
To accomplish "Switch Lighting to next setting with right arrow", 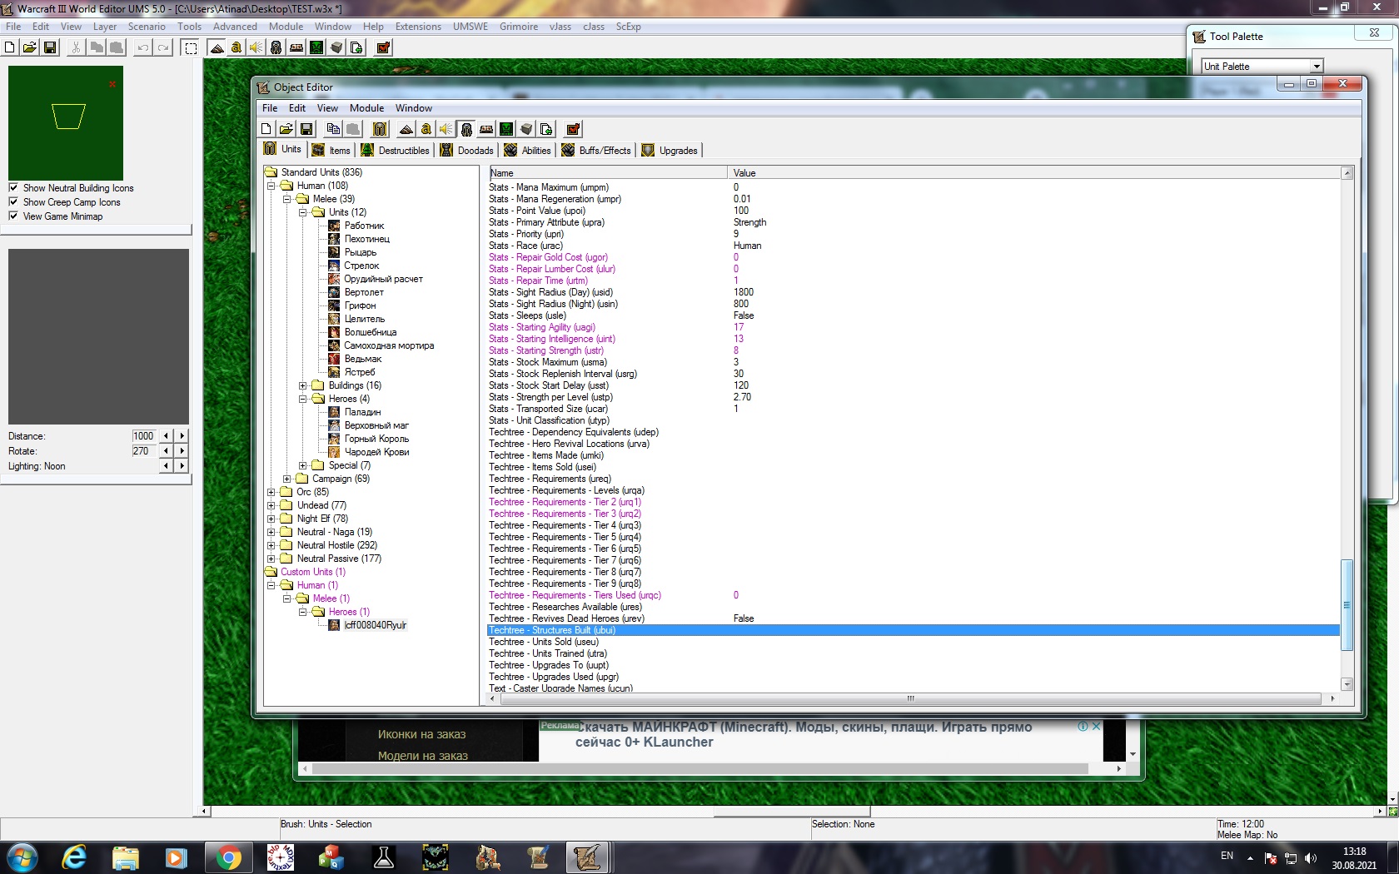I will point(182,466).
